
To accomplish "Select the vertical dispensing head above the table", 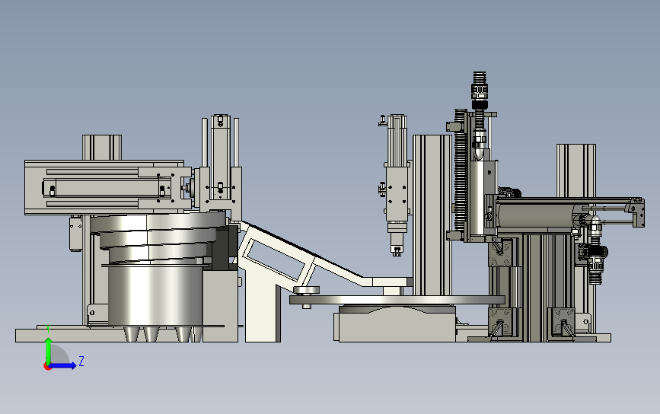I will (396, 185).
